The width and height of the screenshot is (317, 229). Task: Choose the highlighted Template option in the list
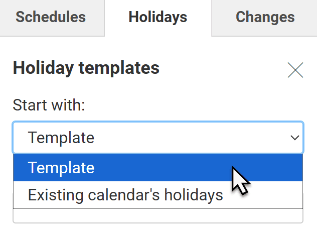pos(61,168)
